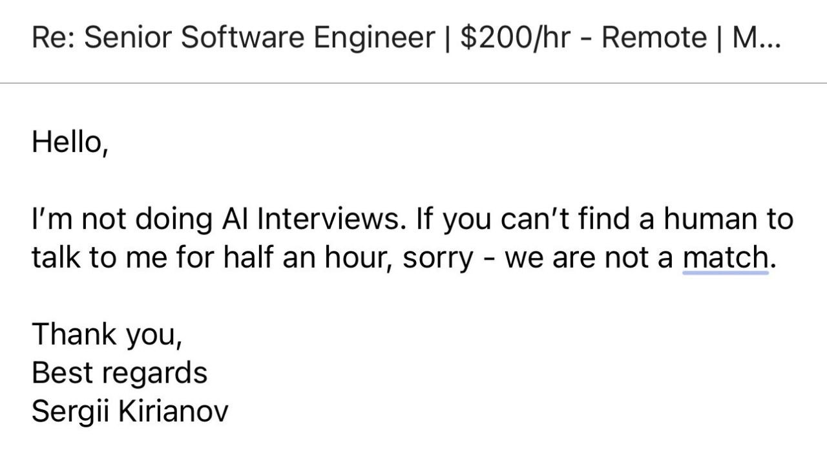Click the "Best regards" line
Screen dimensions: 827x470
[x=120, y=372]
